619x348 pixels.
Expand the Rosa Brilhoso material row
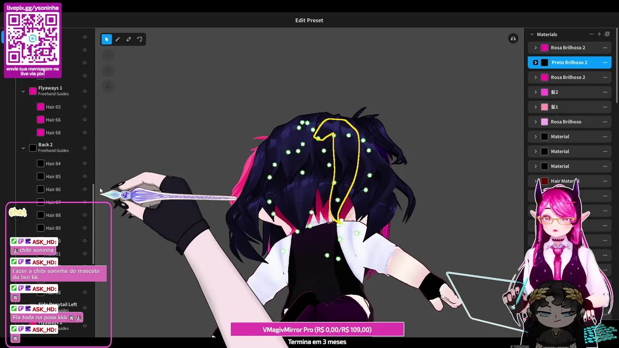pos(535,122)
